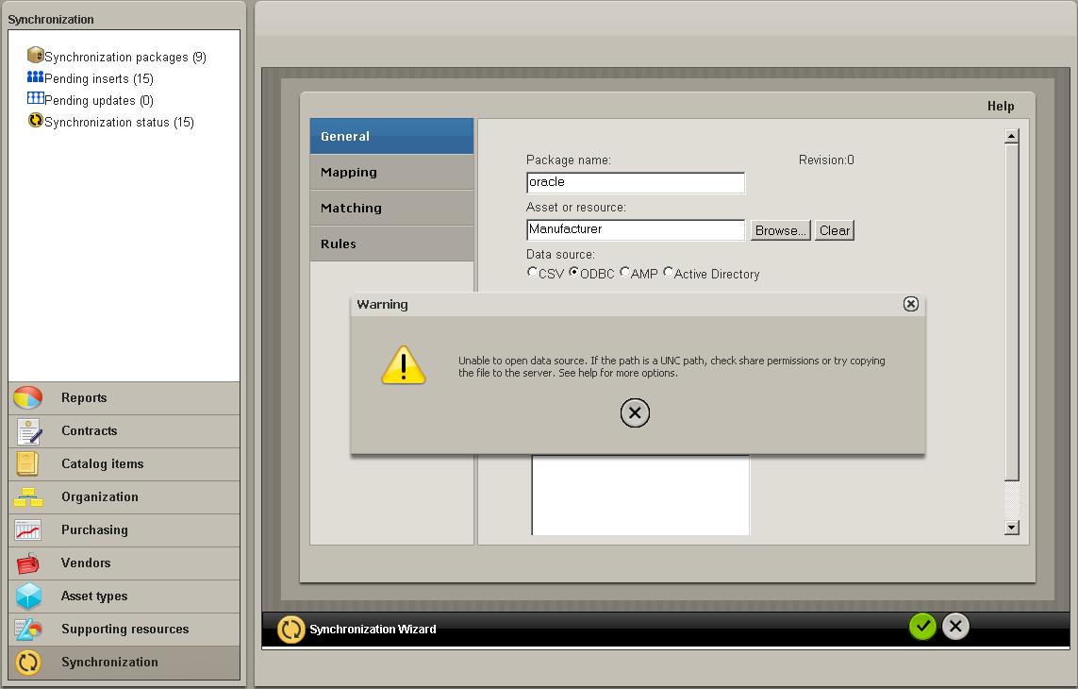Open the Organization hierarchy icon
The height and width of the screenshot is (689, 1078).
pos(28,497)
